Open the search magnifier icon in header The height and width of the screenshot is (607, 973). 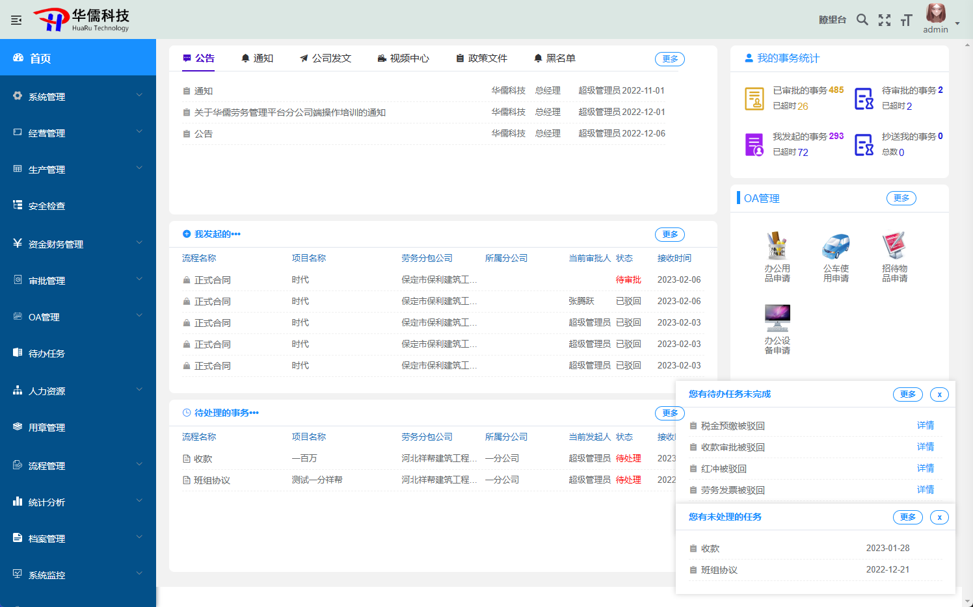coord(862,19)
